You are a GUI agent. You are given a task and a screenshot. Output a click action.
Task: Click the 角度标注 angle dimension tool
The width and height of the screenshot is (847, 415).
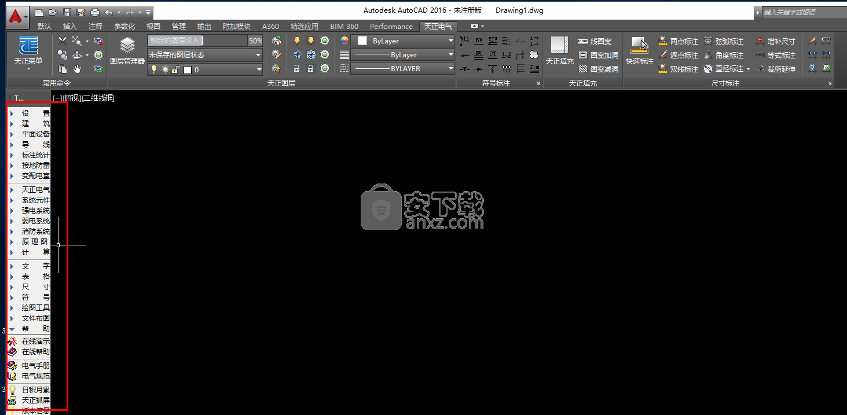click(724, 55)
